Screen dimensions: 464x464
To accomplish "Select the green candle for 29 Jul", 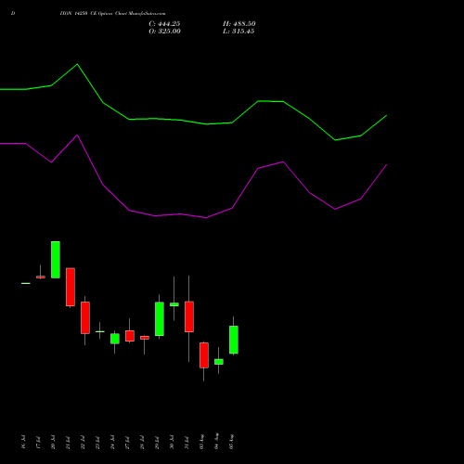I will click(160, 319).
